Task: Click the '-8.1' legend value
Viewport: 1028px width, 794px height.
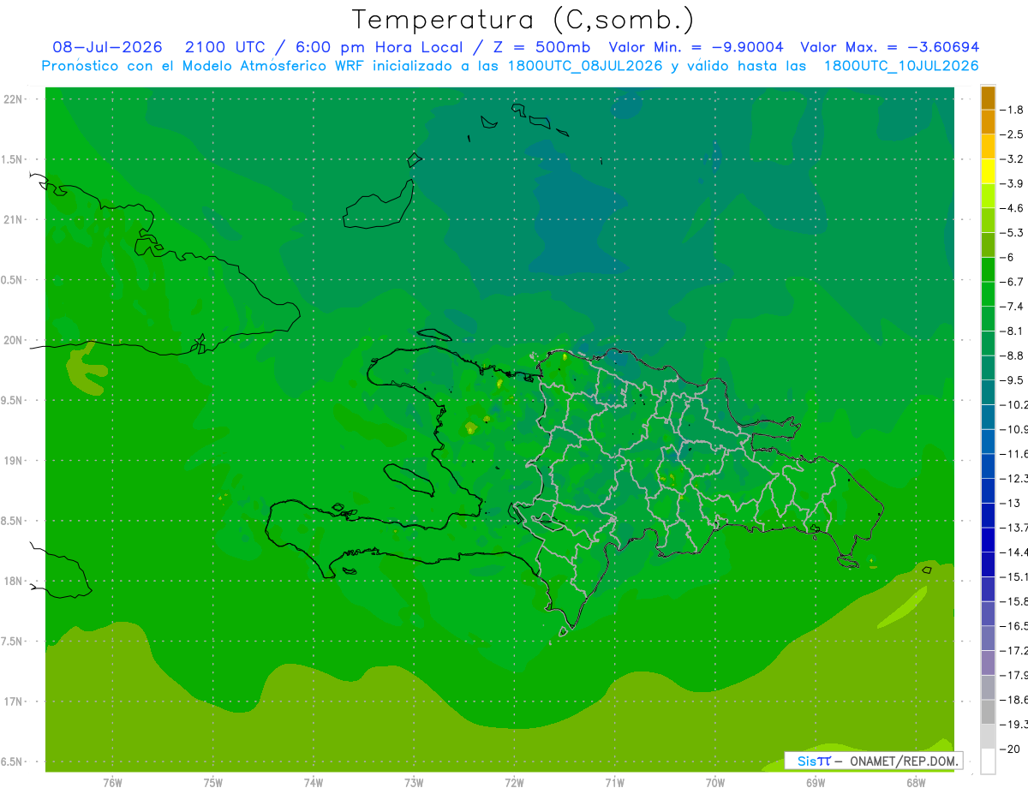Action: [x=1012, y=331]
